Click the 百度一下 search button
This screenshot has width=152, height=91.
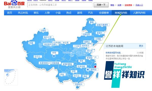(101, 5)
